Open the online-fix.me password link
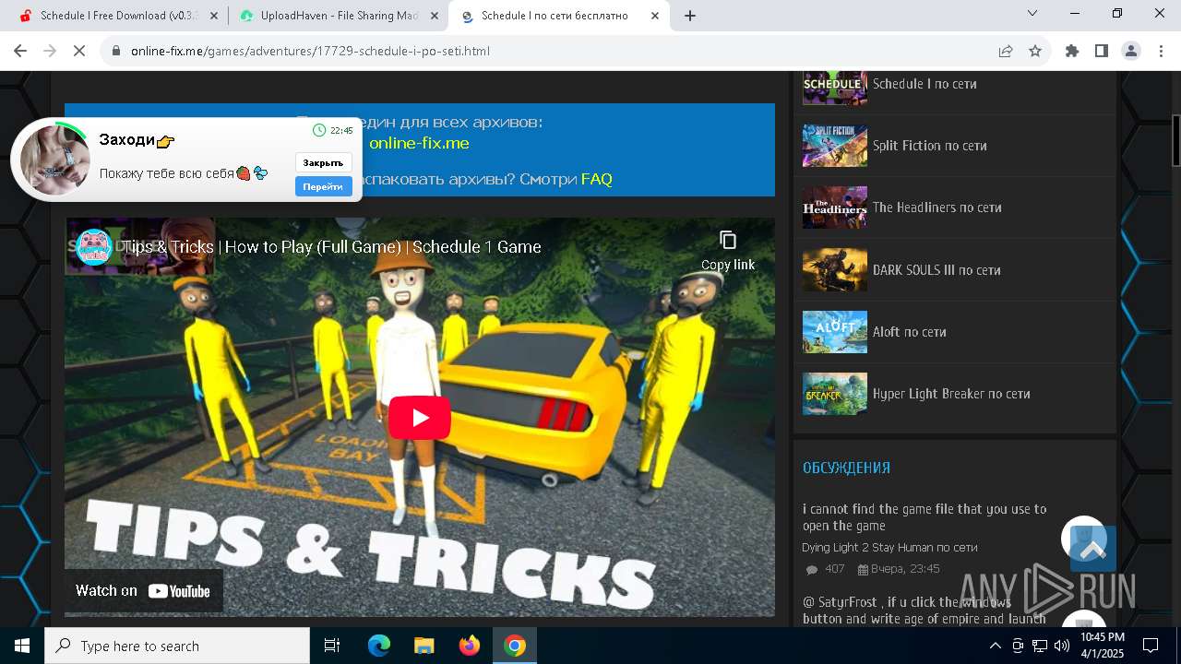The height and width of the screenshot is (664, 1181). (x=419, y=143)
